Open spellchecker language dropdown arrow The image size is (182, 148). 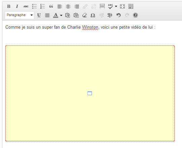[x=116, y=6]
